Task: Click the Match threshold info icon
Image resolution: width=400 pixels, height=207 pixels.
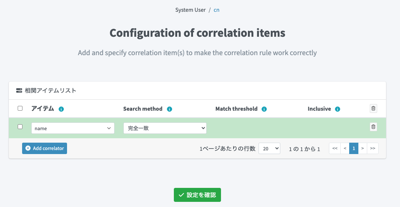Action: [264, 109]
